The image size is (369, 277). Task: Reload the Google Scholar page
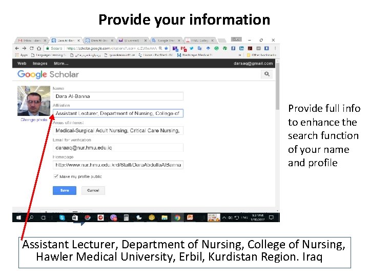[x=32, y=48]
